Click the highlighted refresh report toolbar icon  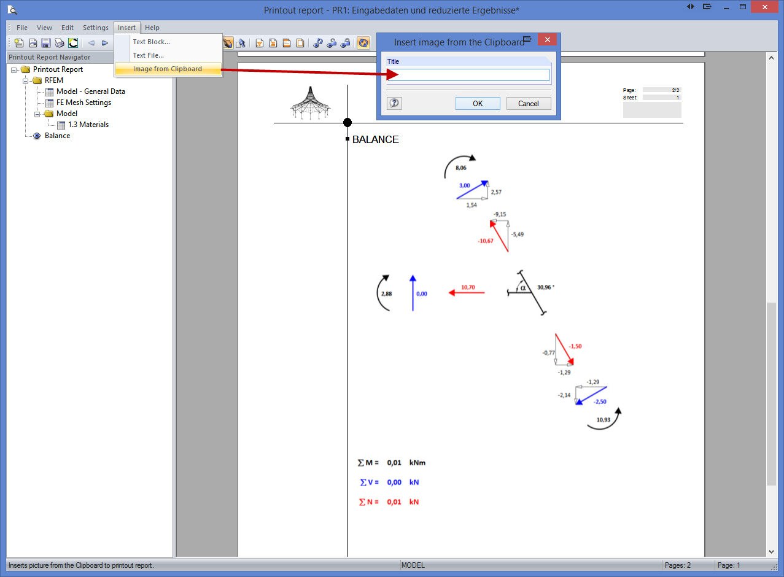[x=363, y=43]
